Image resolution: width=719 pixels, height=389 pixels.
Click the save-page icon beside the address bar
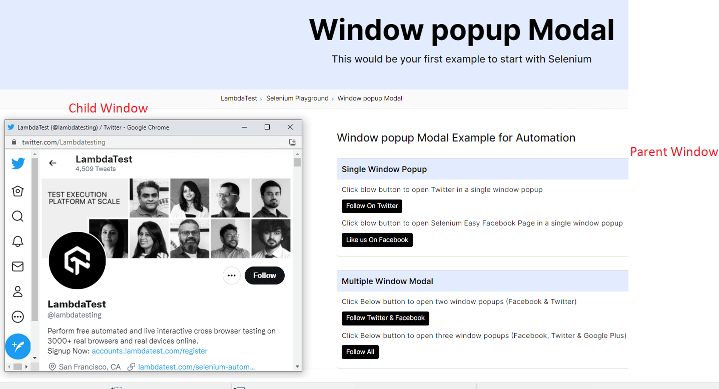[x=292, y=142]
